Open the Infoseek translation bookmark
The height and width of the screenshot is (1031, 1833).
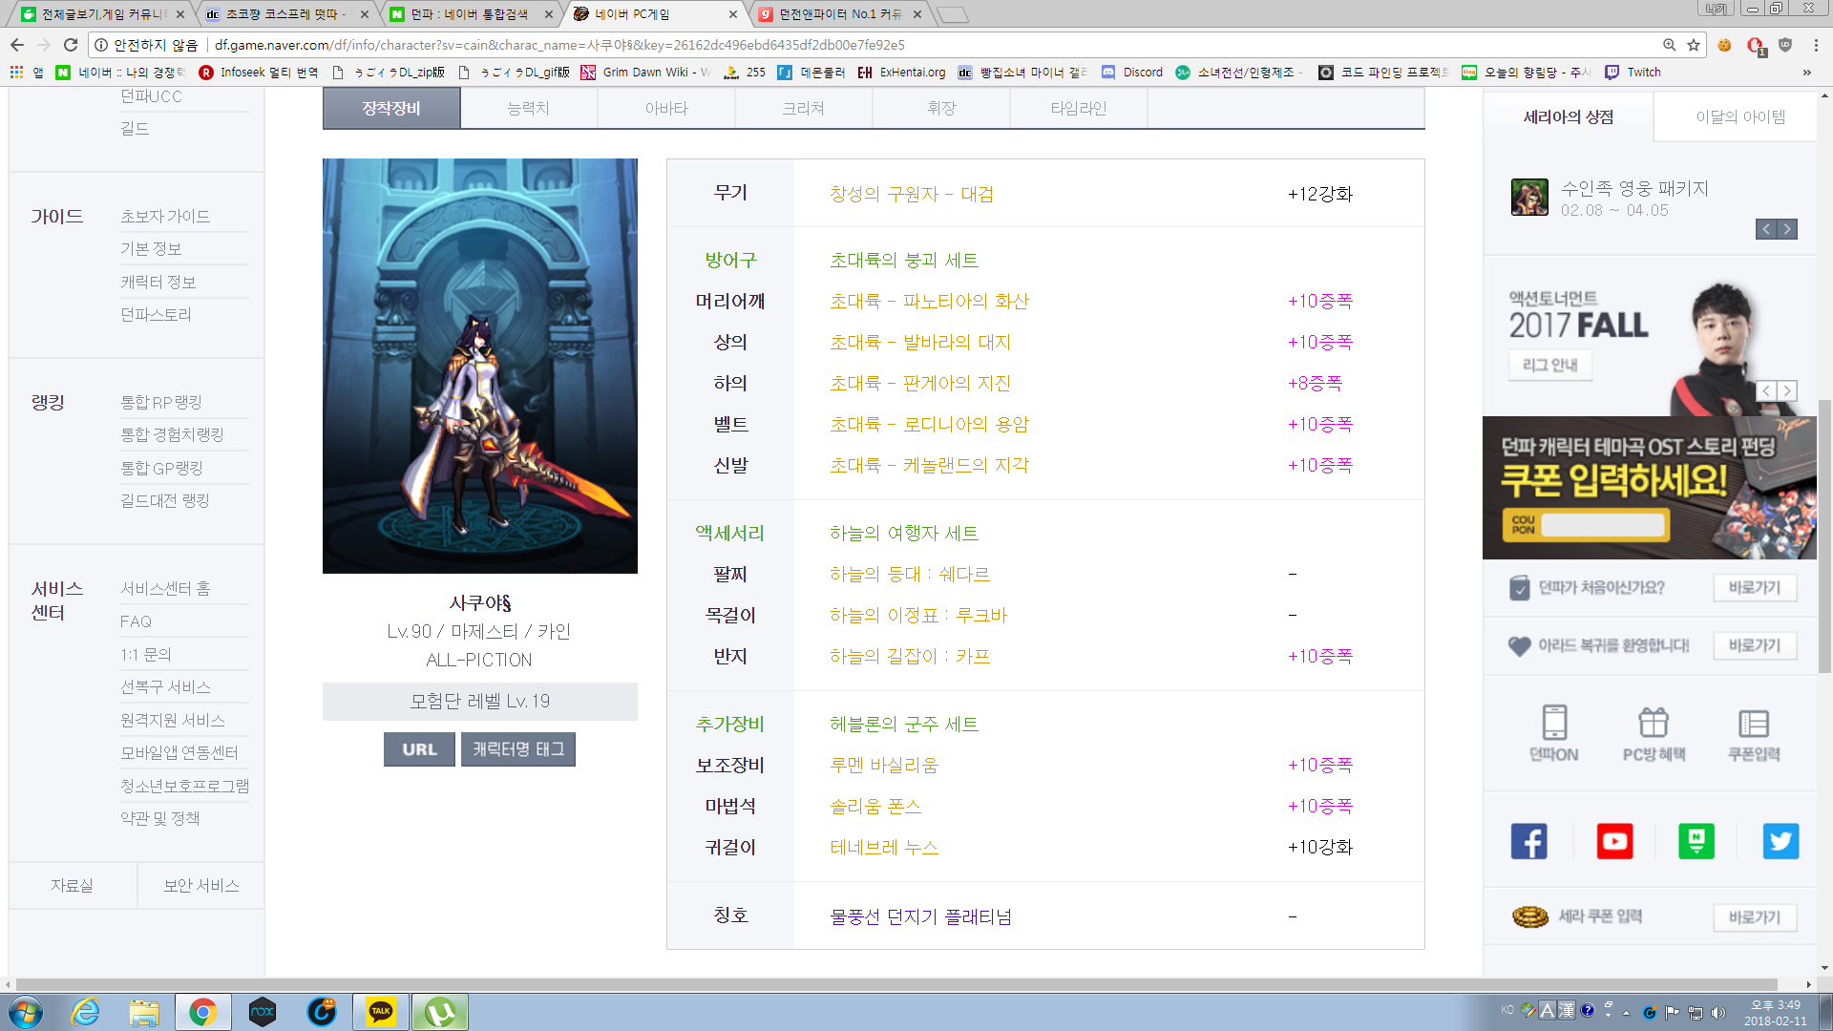click(259, 72)
